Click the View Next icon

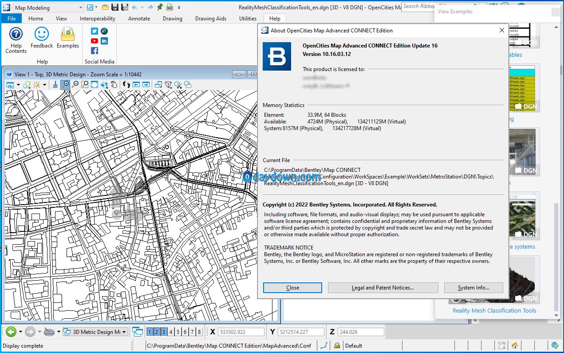coord(146,84)
